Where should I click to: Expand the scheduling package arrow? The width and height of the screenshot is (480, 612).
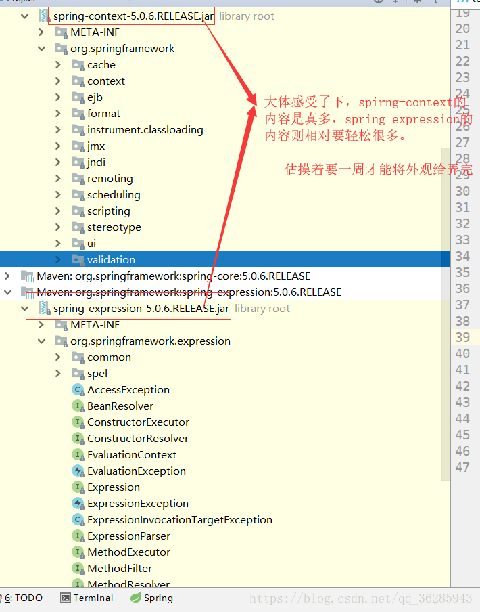point(58,195)
